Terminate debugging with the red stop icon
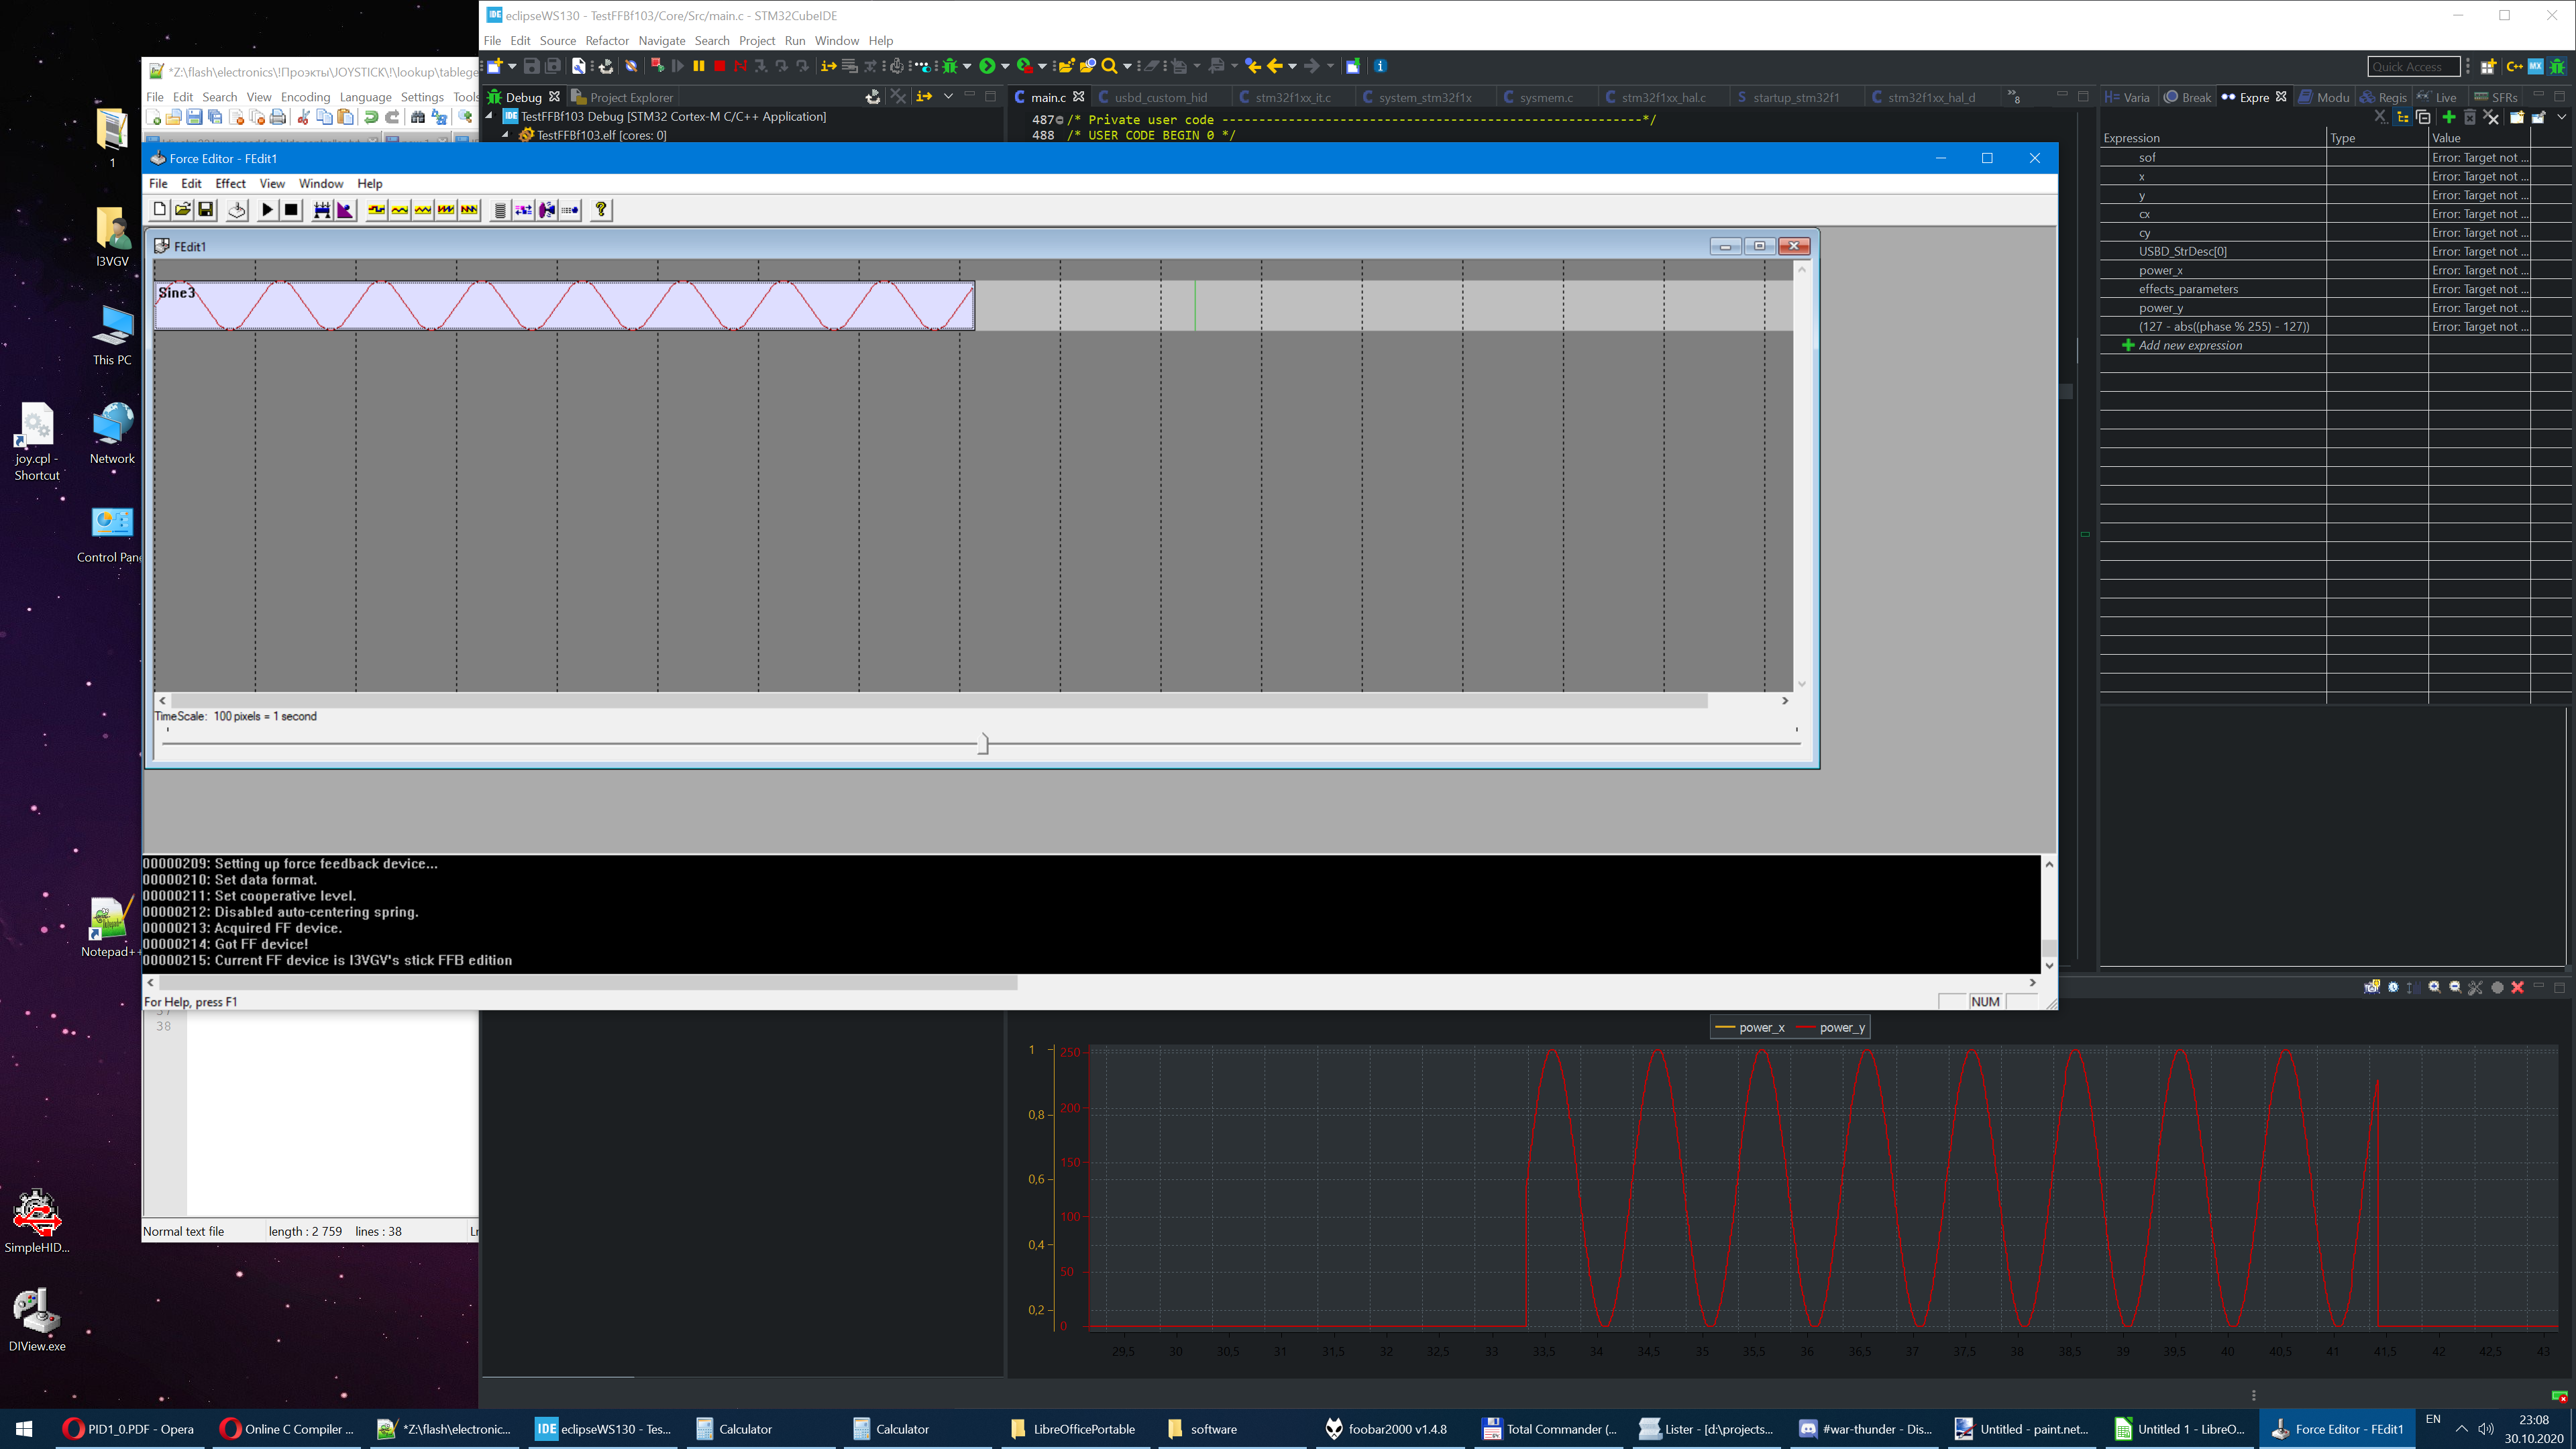Viewport: 2576px width, 1449px height. point(719,66)
